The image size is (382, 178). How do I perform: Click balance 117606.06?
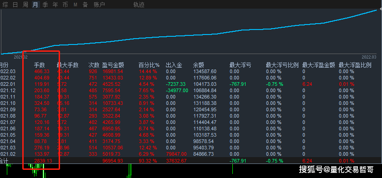click(205, 78)
